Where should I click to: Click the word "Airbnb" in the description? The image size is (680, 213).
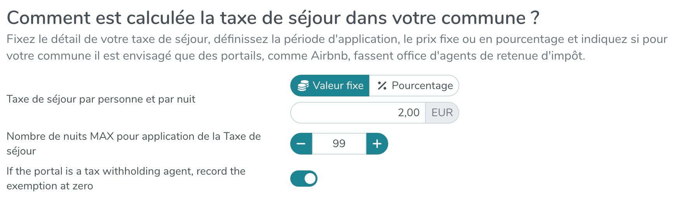[x=329, y=56]
